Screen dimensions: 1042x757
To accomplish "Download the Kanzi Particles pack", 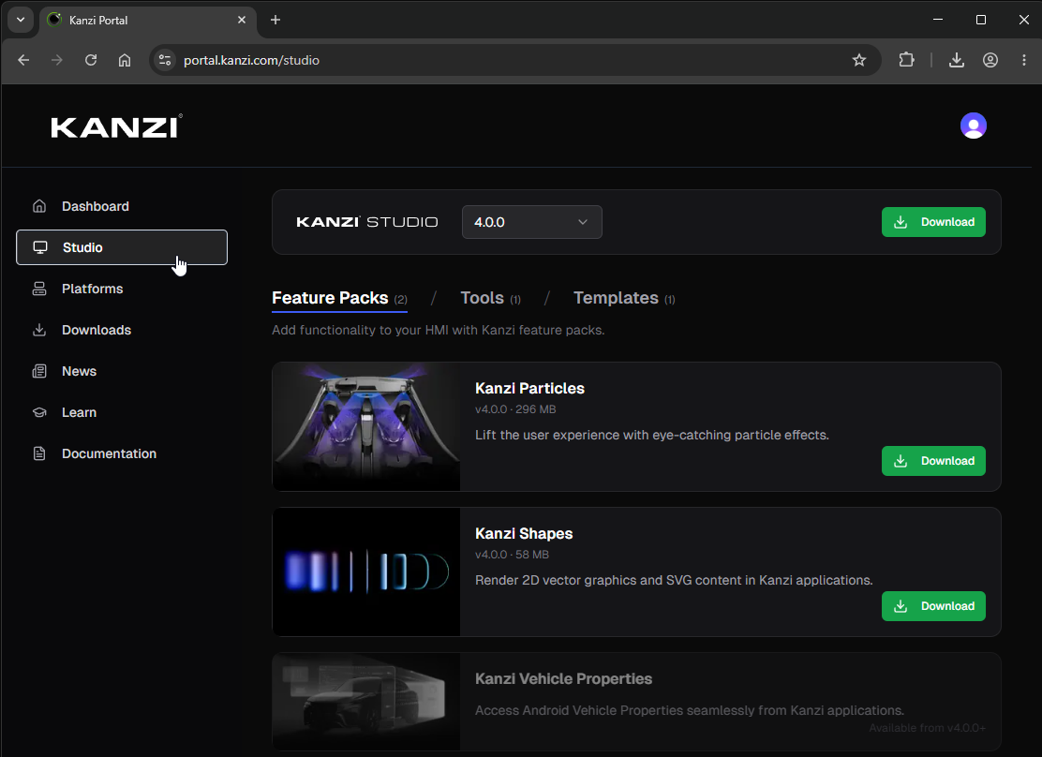I will pyautogui.click(x=933, y=461).
